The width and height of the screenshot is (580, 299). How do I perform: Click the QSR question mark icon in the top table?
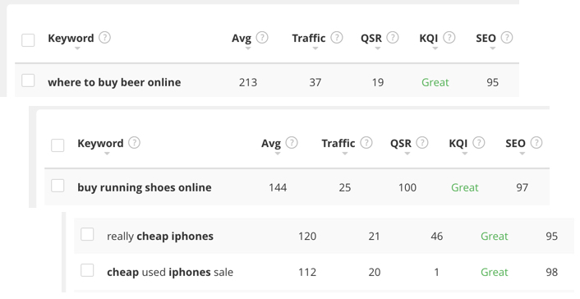tap(393, 38)
